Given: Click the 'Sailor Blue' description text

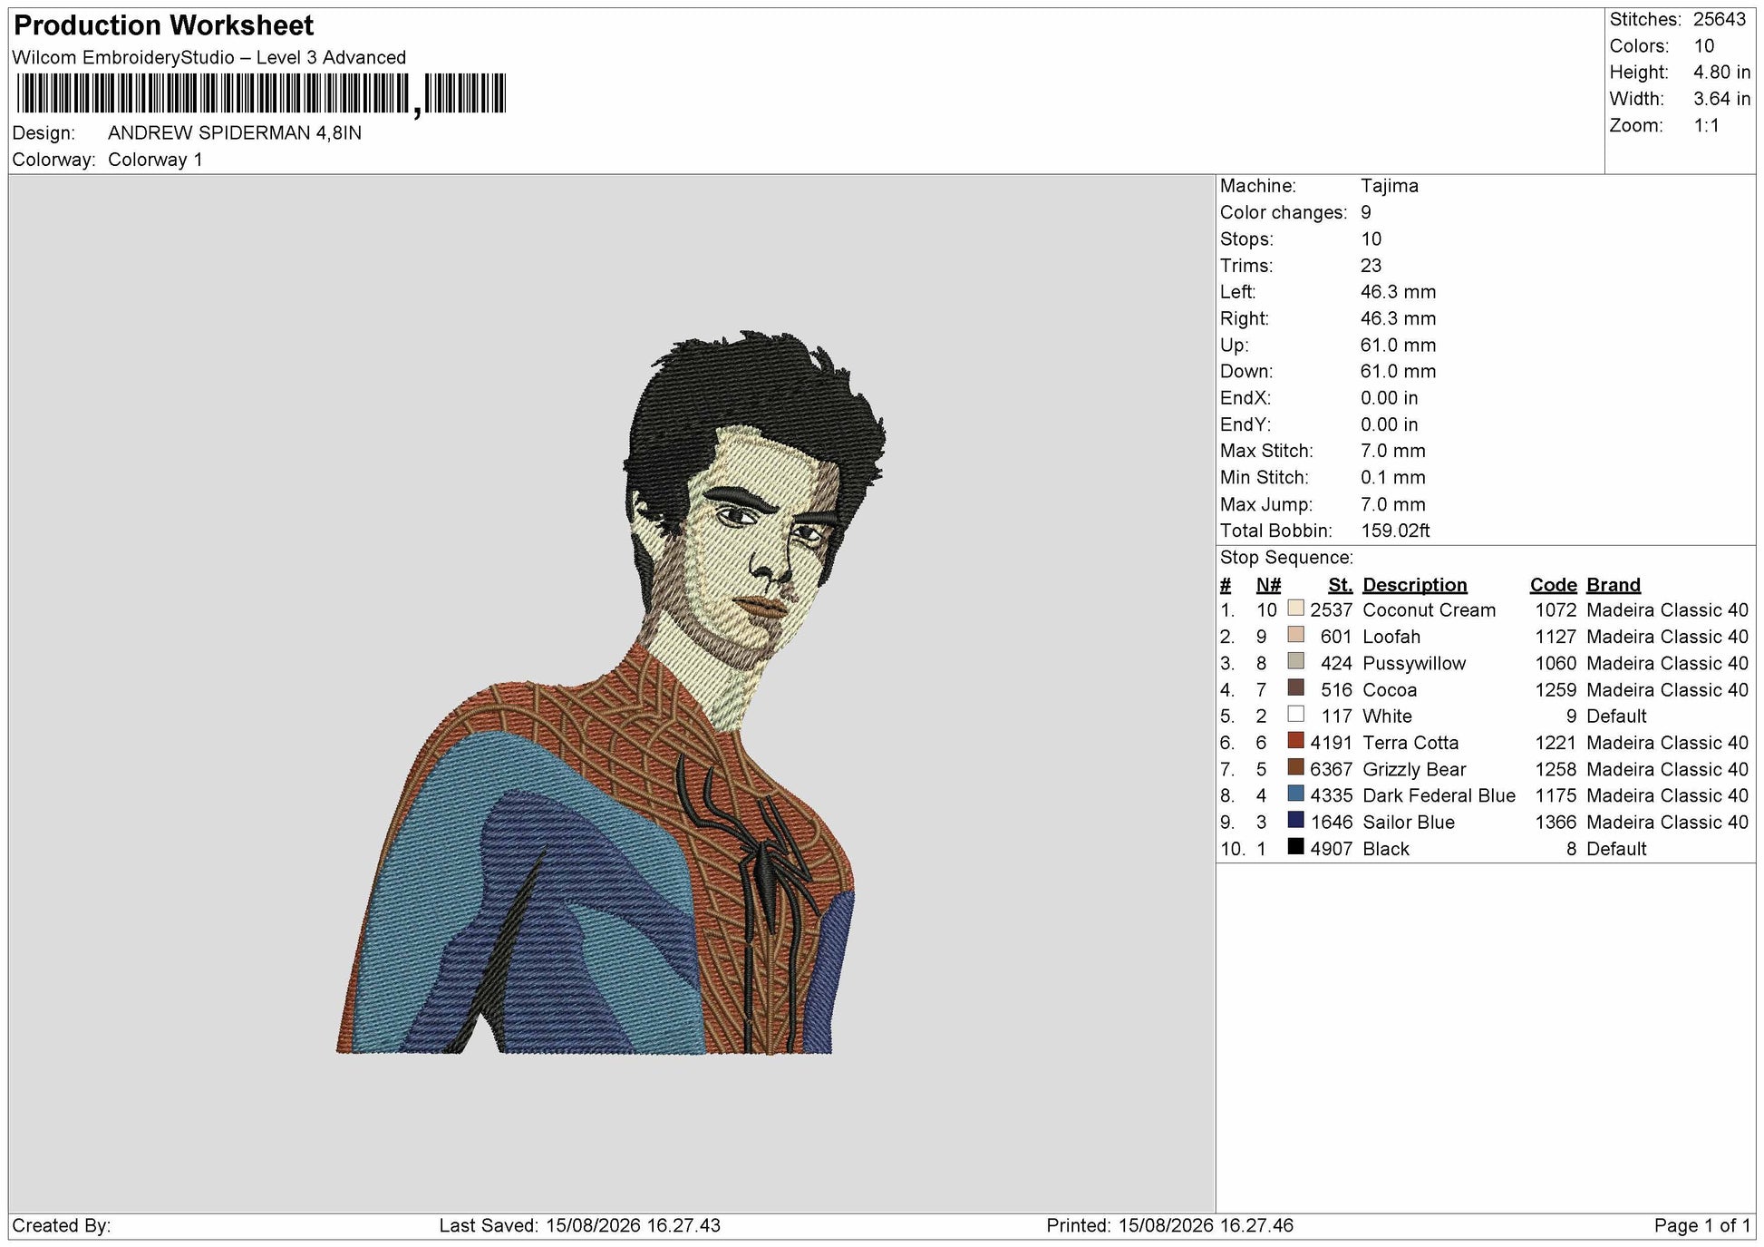Looking at the screenshot, I should pos(1409,823).
